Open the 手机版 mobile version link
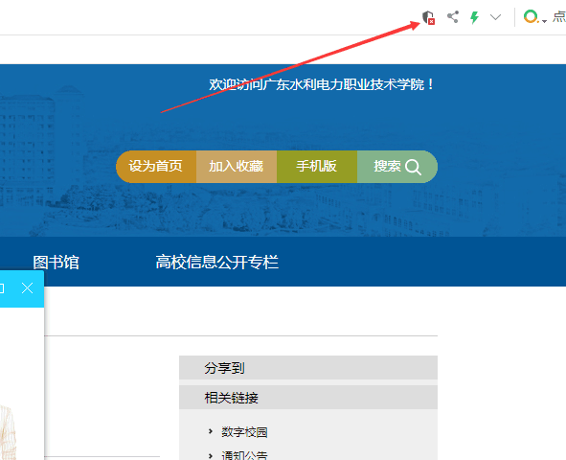This screenshot has width=566, height=460. (317, 167)
